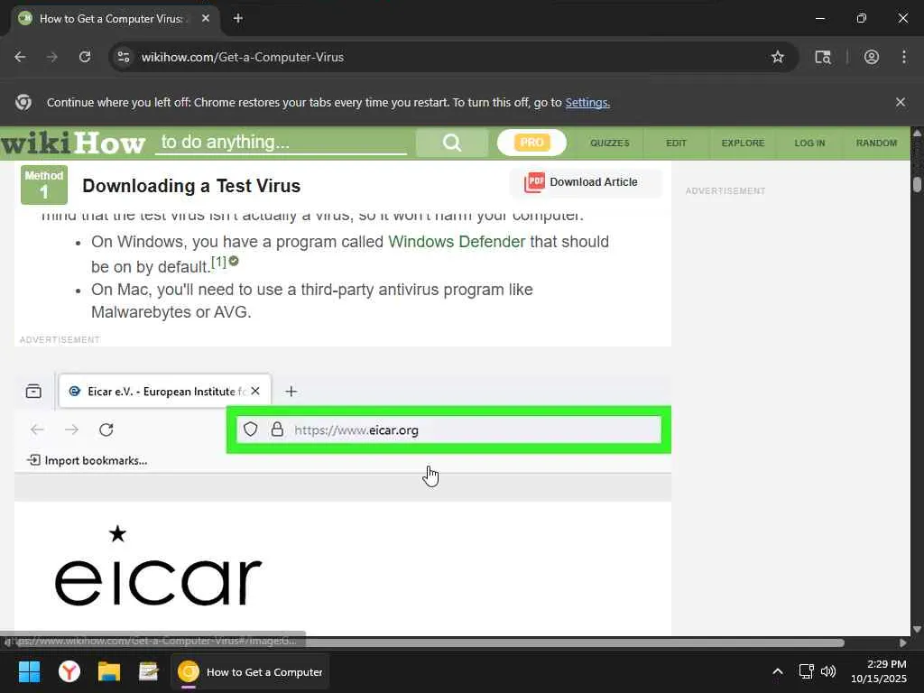Reload the wikiHow page
Viewport: 924px width, 693px height.
(85, 57)
